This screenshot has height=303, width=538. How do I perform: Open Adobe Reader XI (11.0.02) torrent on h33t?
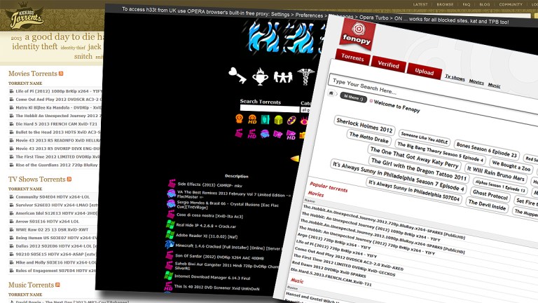point(207,236)
